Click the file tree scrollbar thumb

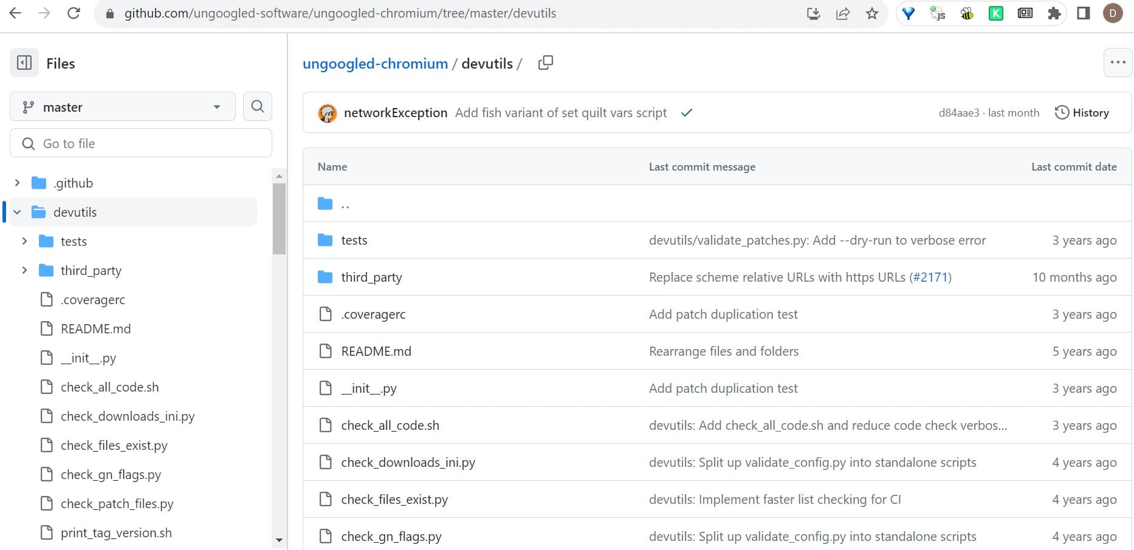click(279, 219)
